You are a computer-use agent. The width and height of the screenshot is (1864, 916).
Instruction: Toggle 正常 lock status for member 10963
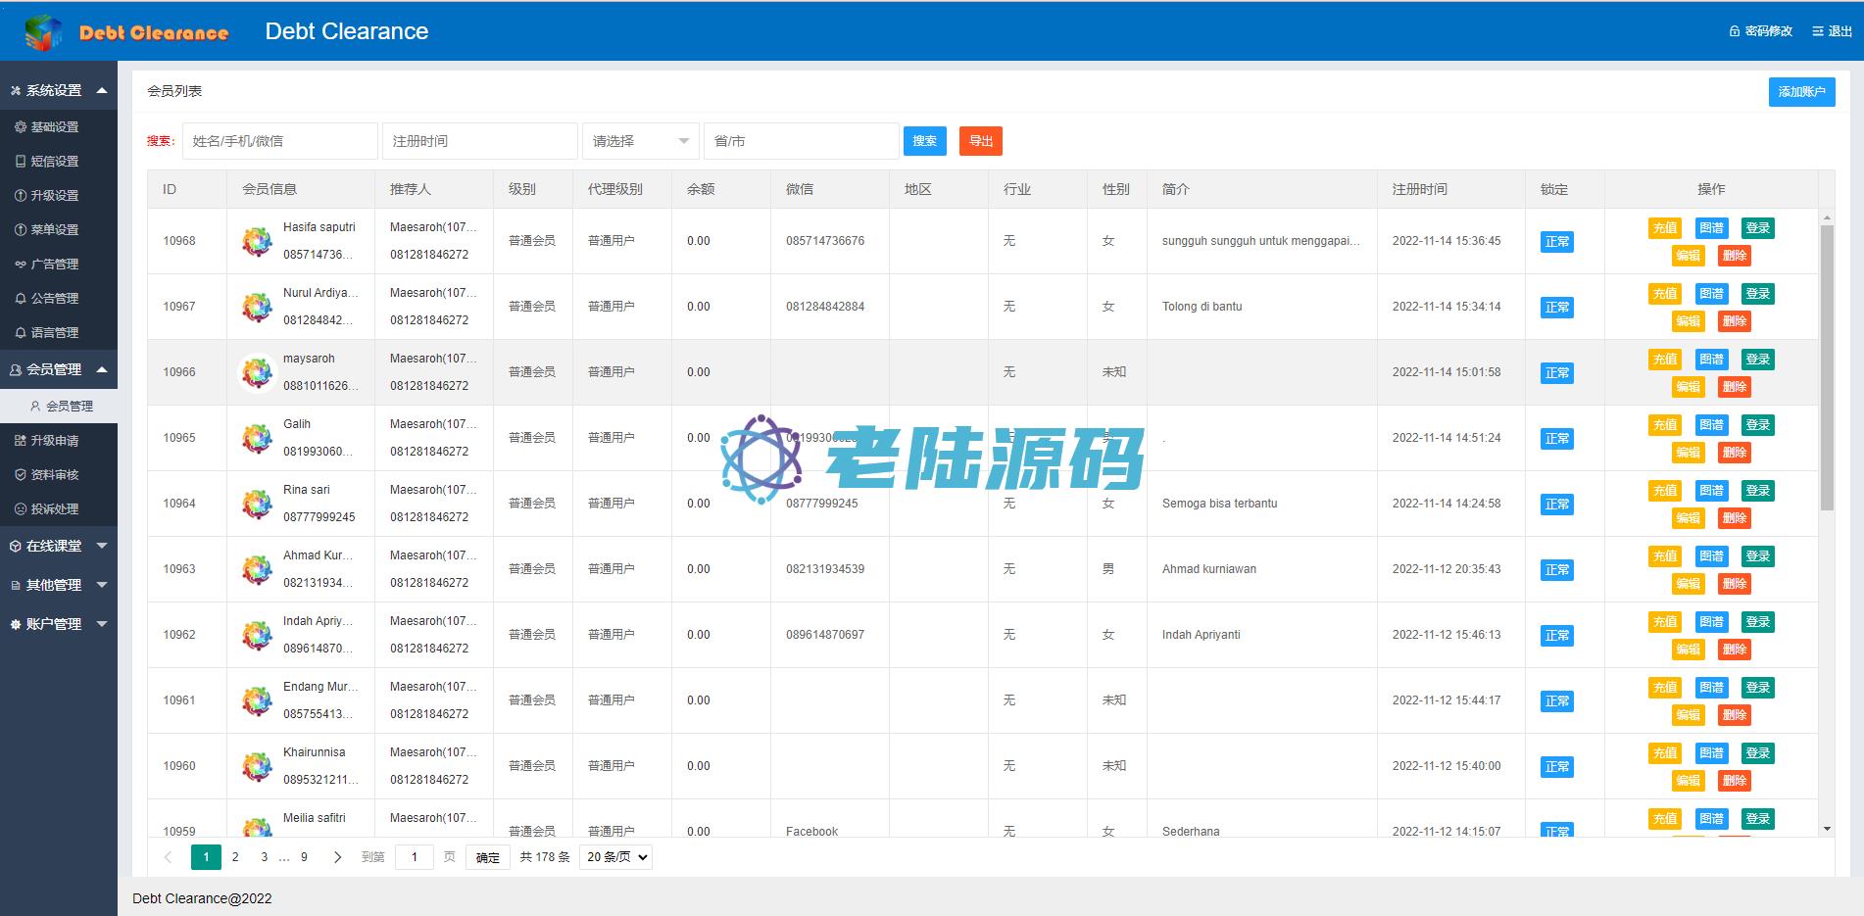click(x=1556, y=570)
